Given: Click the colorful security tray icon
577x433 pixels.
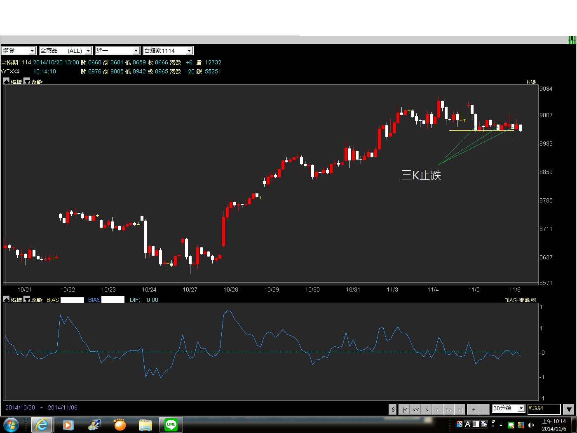Looking at the screenshot, I should 521,425.
